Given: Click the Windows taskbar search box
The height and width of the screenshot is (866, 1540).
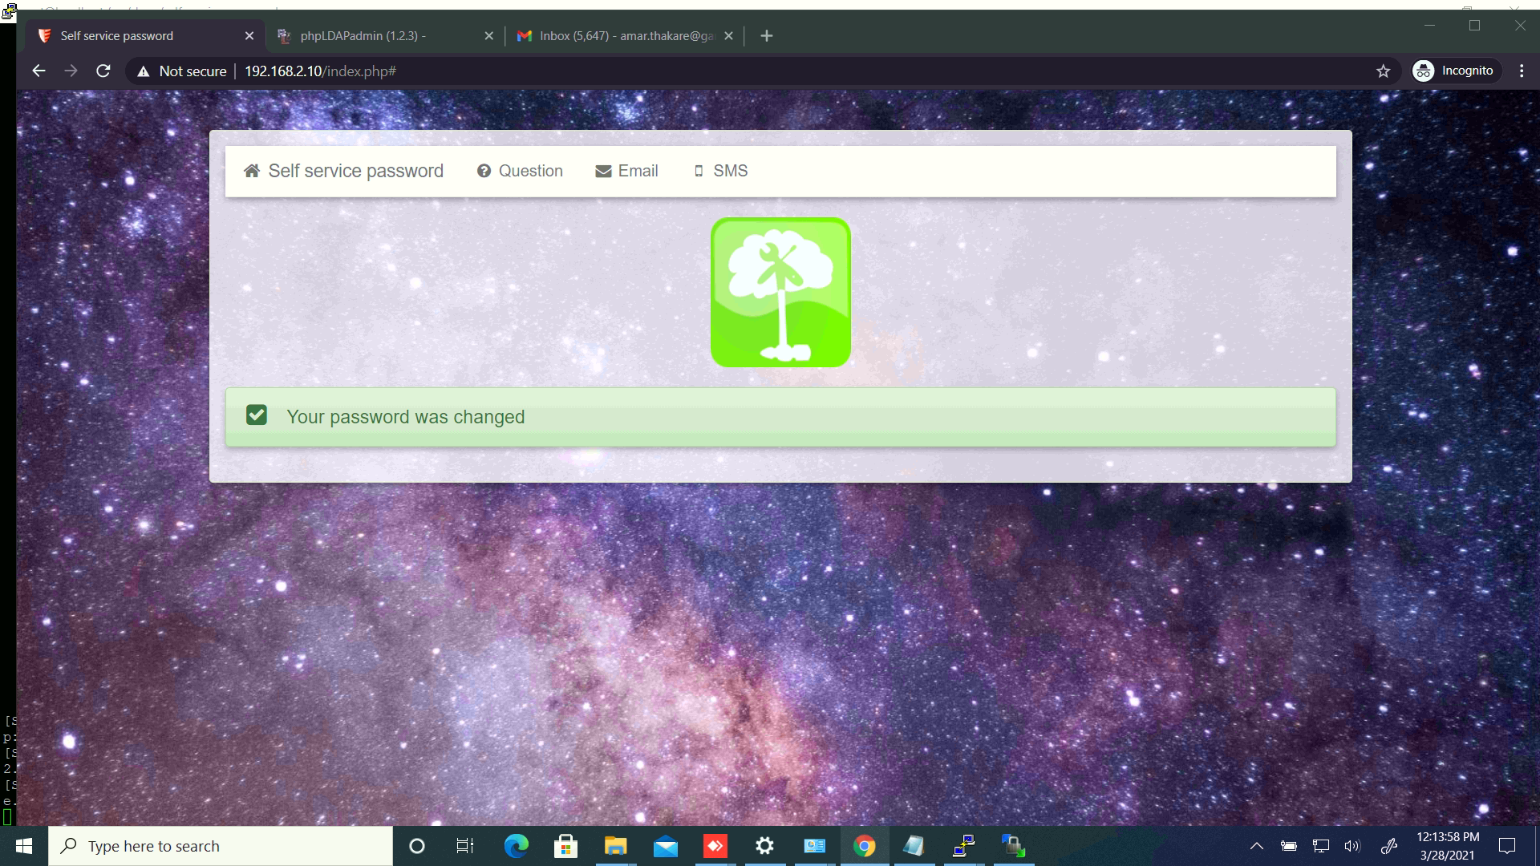Looking at the screenshot, I should 221,846.
